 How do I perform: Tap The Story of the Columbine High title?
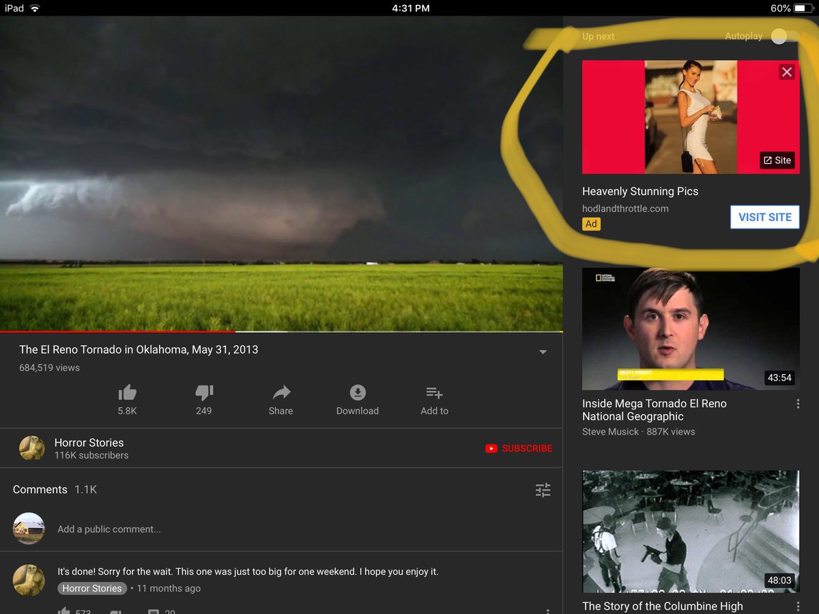662,606
